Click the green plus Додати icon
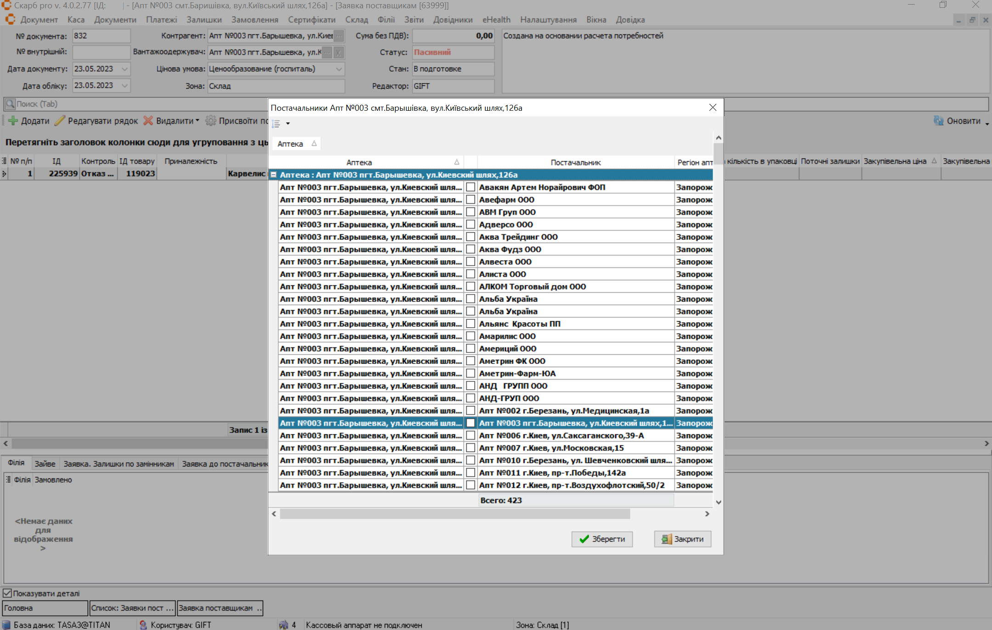Image resolution: width=992 pixels, height=630 pixels. [x=13, y=121]
